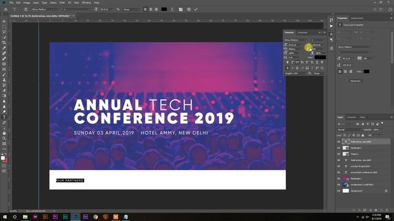Viewport: 394px width, 221px height.
Task: Open the File menu
Action: [x=11, y=2]
